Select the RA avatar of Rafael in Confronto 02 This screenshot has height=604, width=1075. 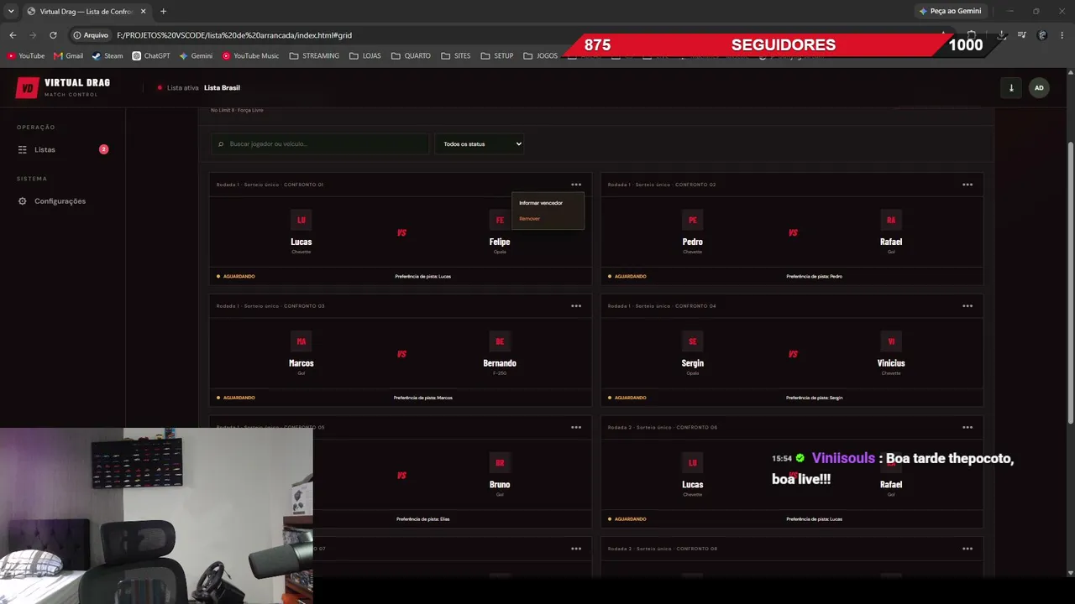(x=891, y=221)
